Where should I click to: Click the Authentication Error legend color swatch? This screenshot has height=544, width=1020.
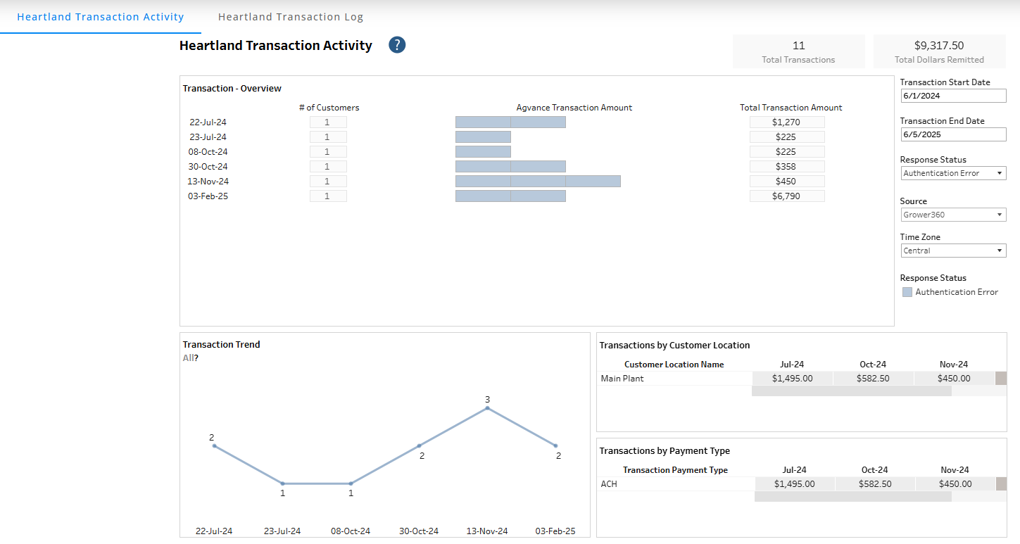(907, 292)
